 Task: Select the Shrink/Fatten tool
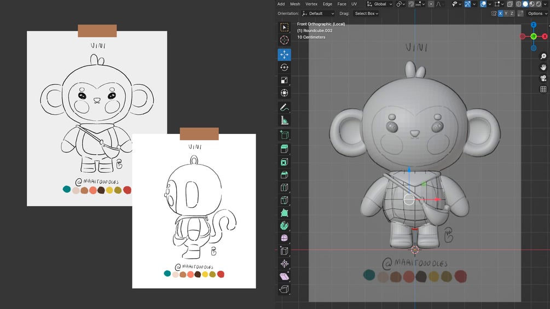pyautogui.click(x=284, y=264)
